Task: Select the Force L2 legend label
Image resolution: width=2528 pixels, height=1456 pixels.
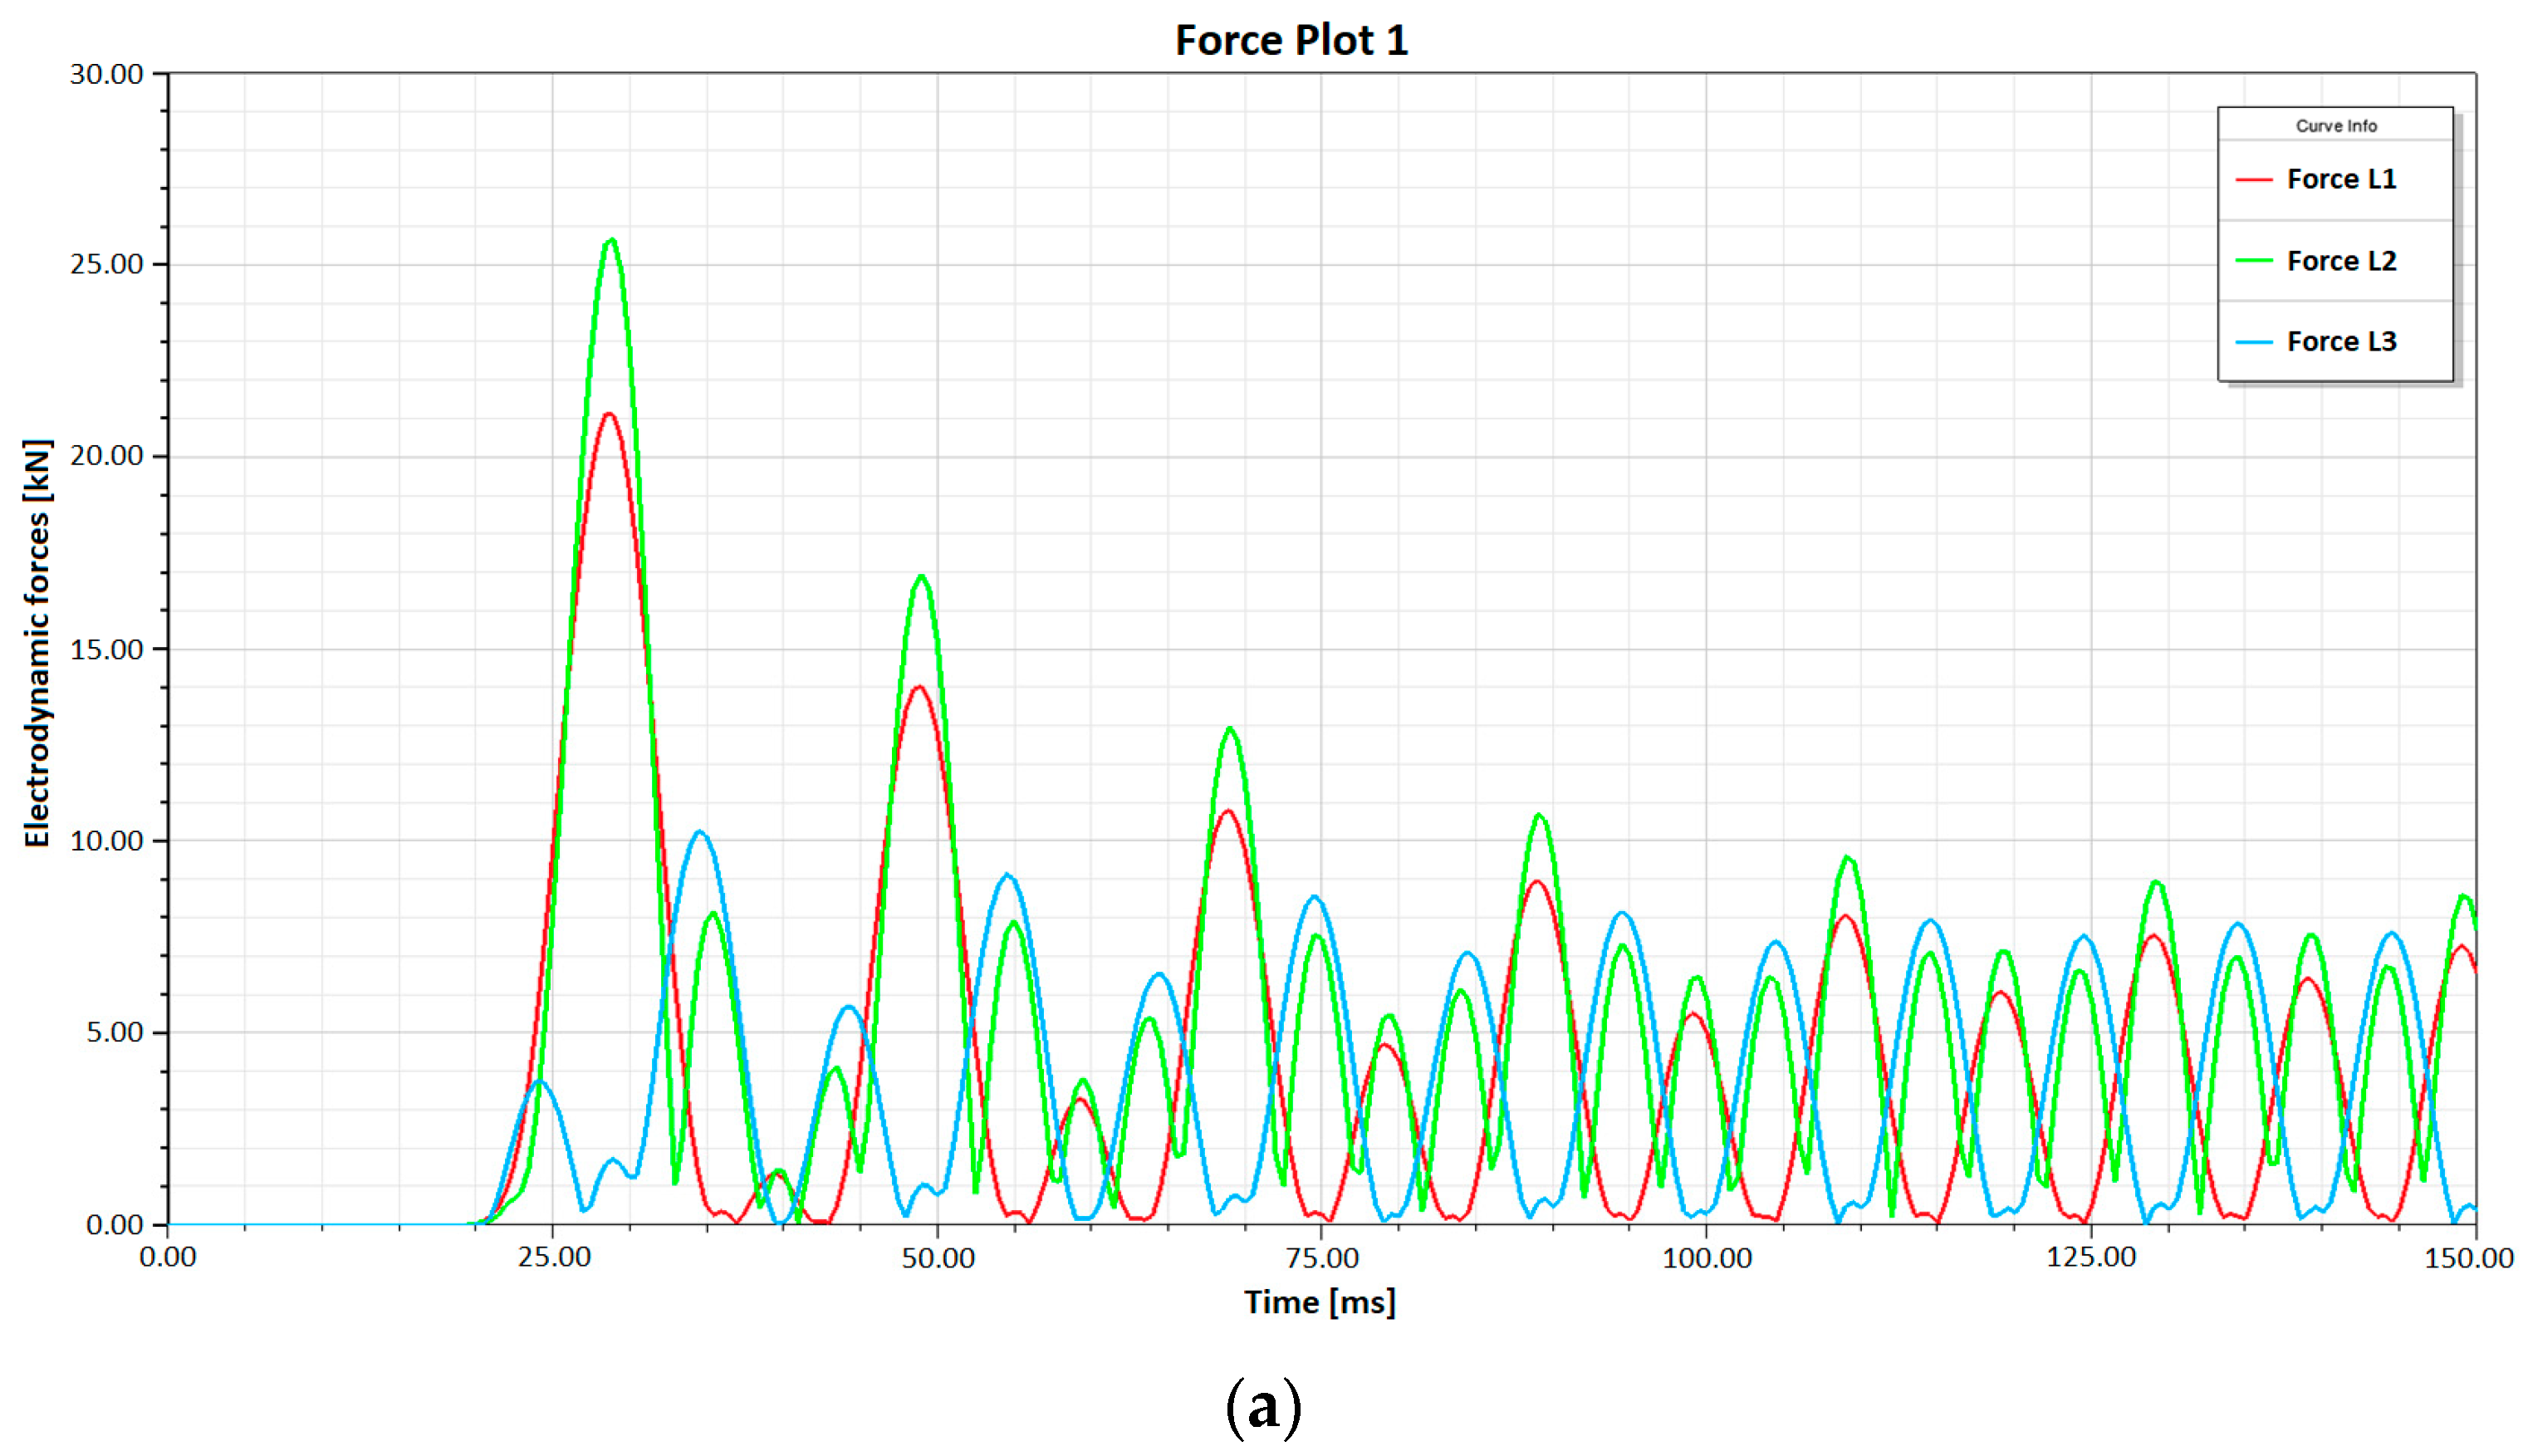Action: pos(2341,261)
